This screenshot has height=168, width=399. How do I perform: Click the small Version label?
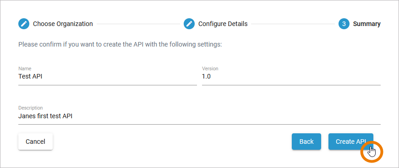pyautogui.click(x=210, y=68)
